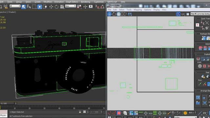Select Freeform Mode in Edit UVWs toolbar
Image resolution: width=210 pixels, height=118 pixels.
[123, 14]
